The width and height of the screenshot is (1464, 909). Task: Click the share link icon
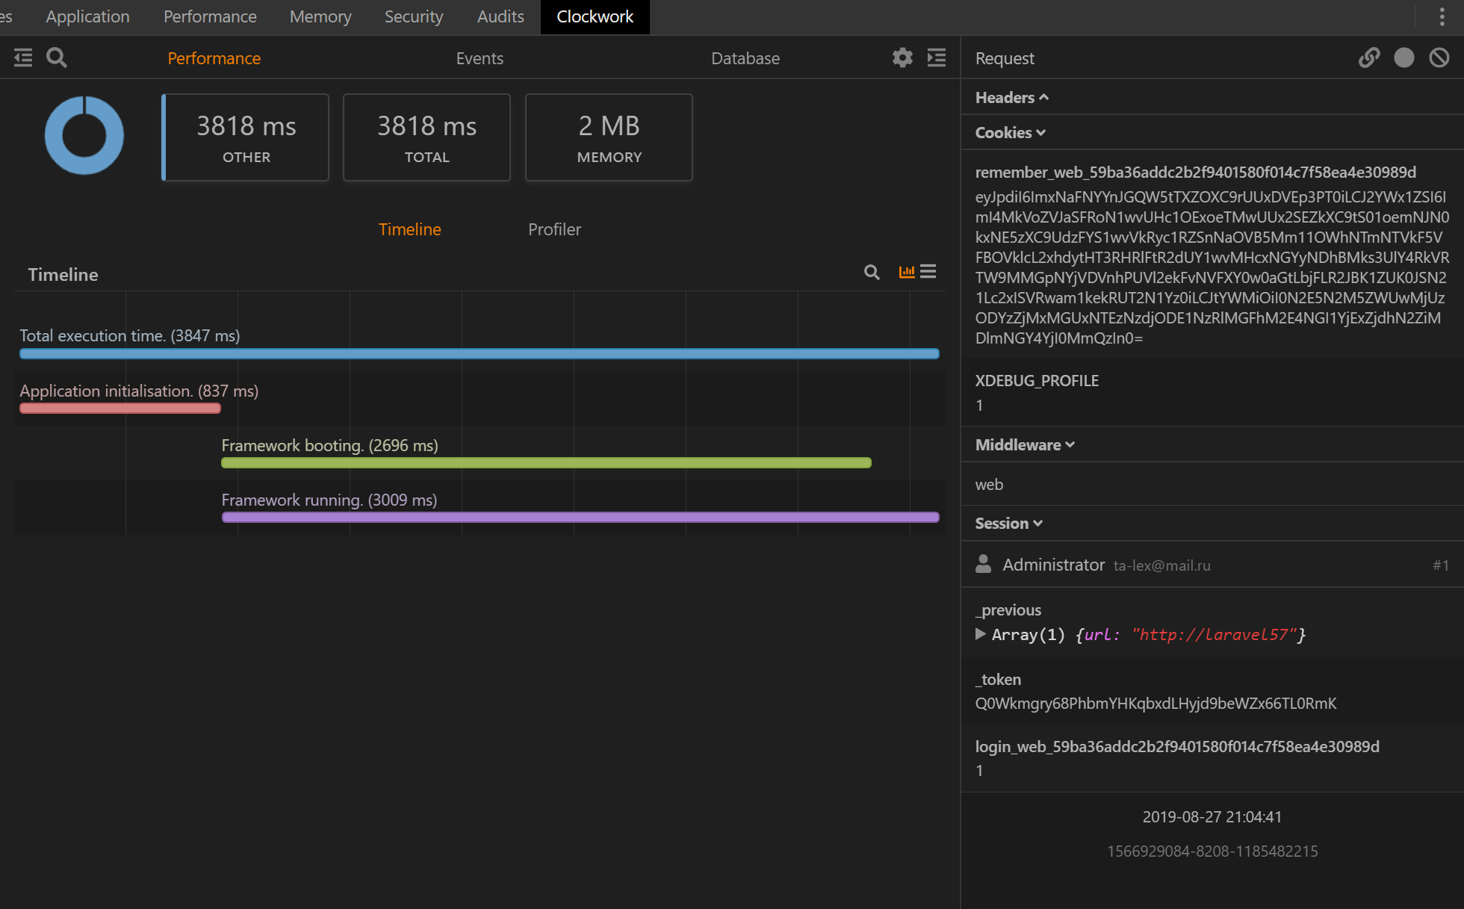click(1368, 58)
